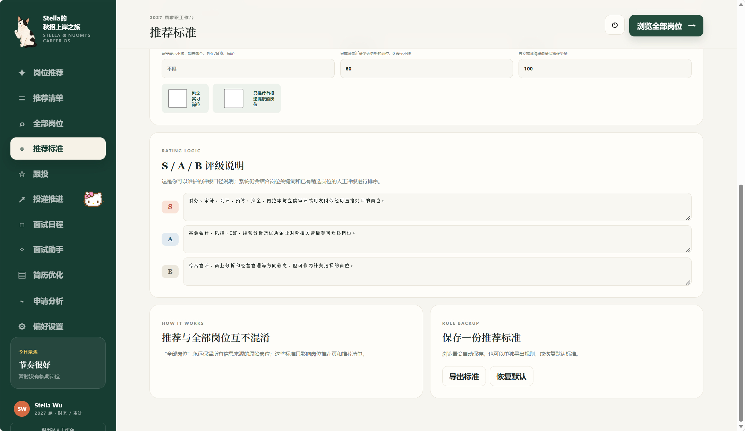Click the sparkle icon beside 岗位推荐

coord(22,73)
